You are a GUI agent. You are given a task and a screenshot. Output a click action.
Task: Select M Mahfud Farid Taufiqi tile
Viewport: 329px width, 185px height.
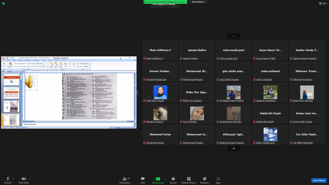point(233,92)
